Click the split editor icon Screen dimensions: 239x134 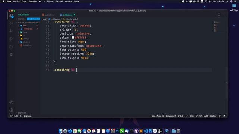[219, 15]
